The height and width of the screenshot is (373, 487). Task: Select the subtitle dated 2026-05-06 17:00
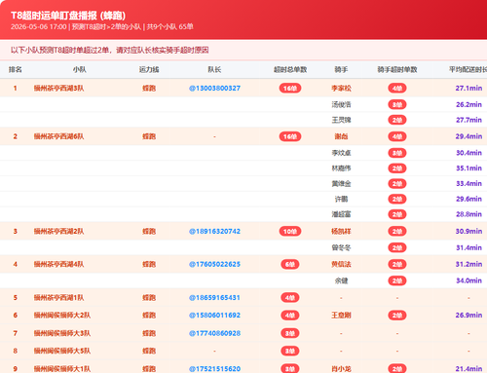tap(102, 26)
